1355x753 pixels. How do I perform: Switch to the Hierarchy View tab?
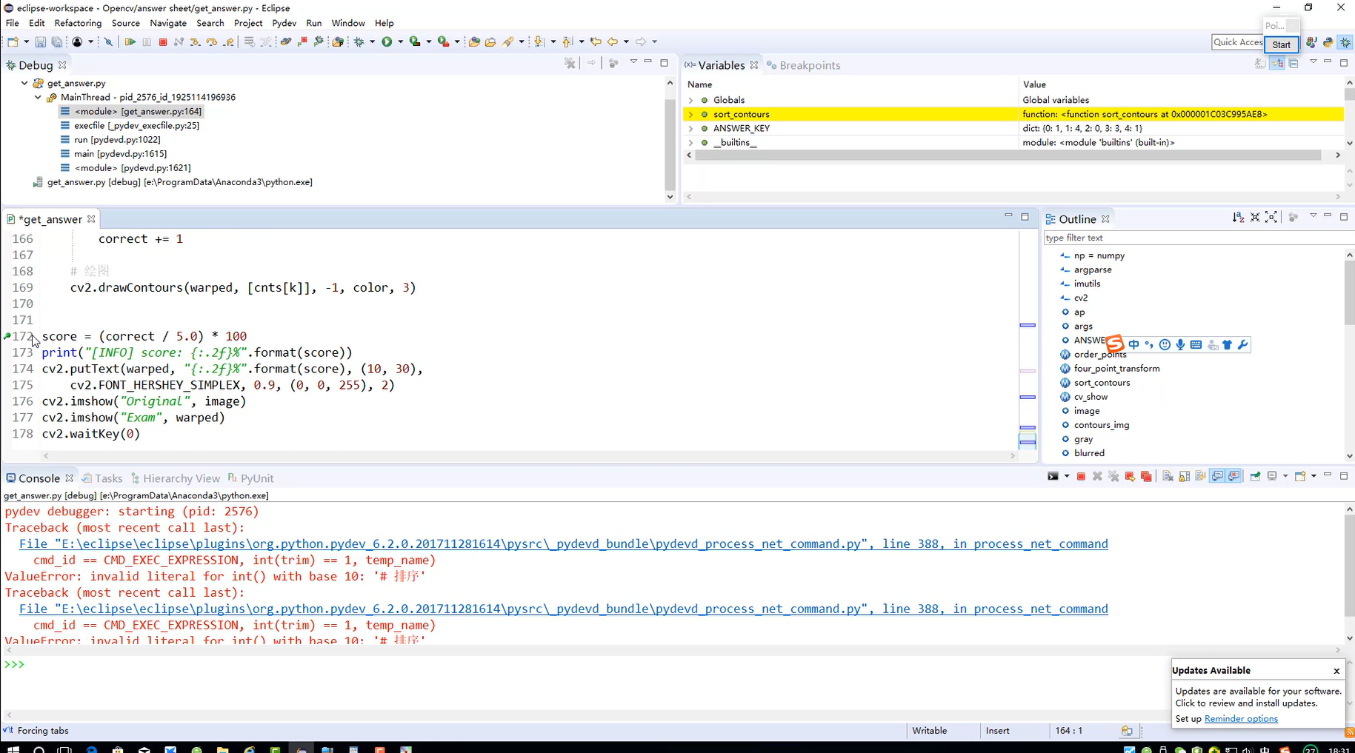(x=176, y=478)
